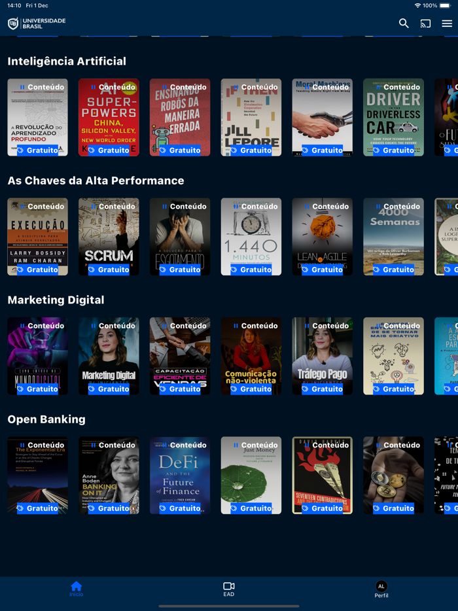Open DeFi and the Future of Finance

pos(180,475)
